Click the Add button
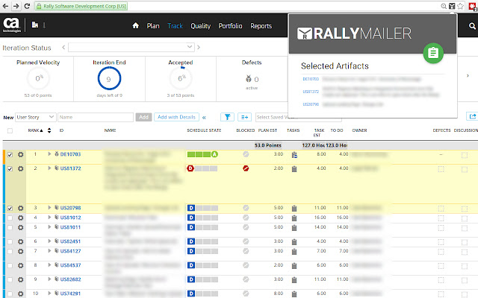Viewport: 478px width, 298px height. click(143, 117)
